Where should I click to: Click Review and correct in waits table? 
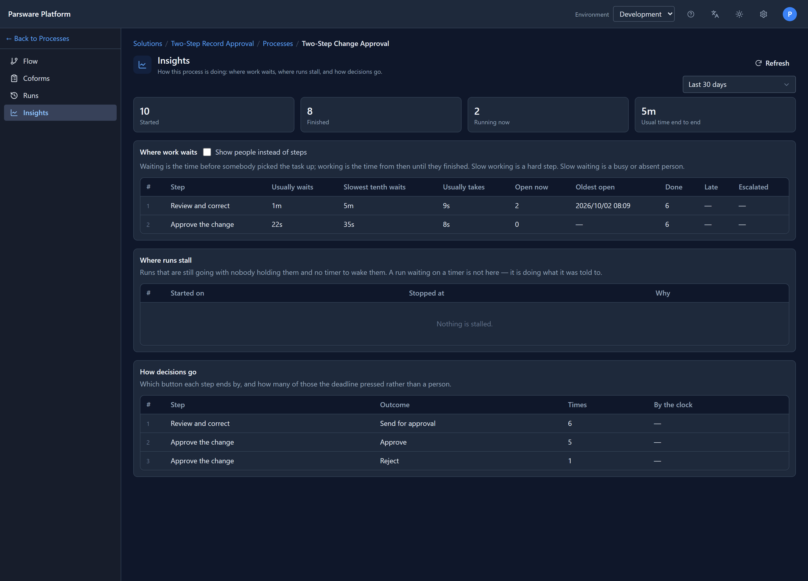coord(200,206)
